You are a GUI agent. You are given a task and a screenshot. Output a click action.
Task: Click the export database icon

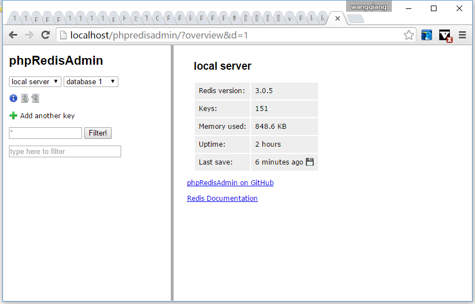(25, 99)
